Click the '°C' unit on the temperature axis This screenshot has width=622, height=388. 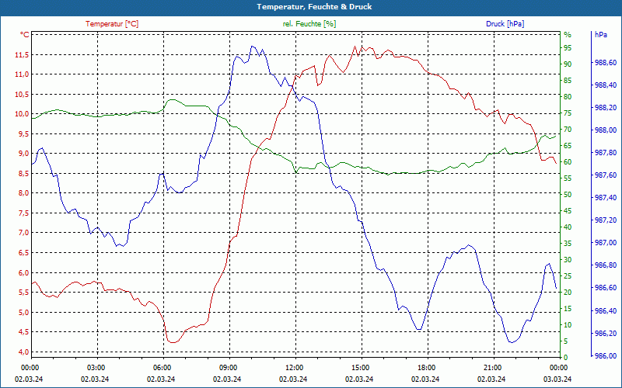25,35
